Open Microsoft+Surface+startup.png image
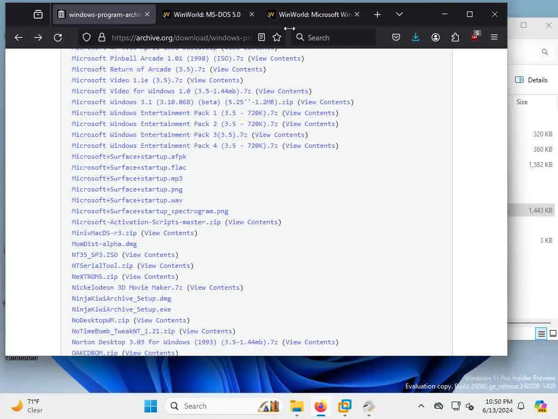Image resolution: width=558 pixels, height=419 pixels. point(127,189)
